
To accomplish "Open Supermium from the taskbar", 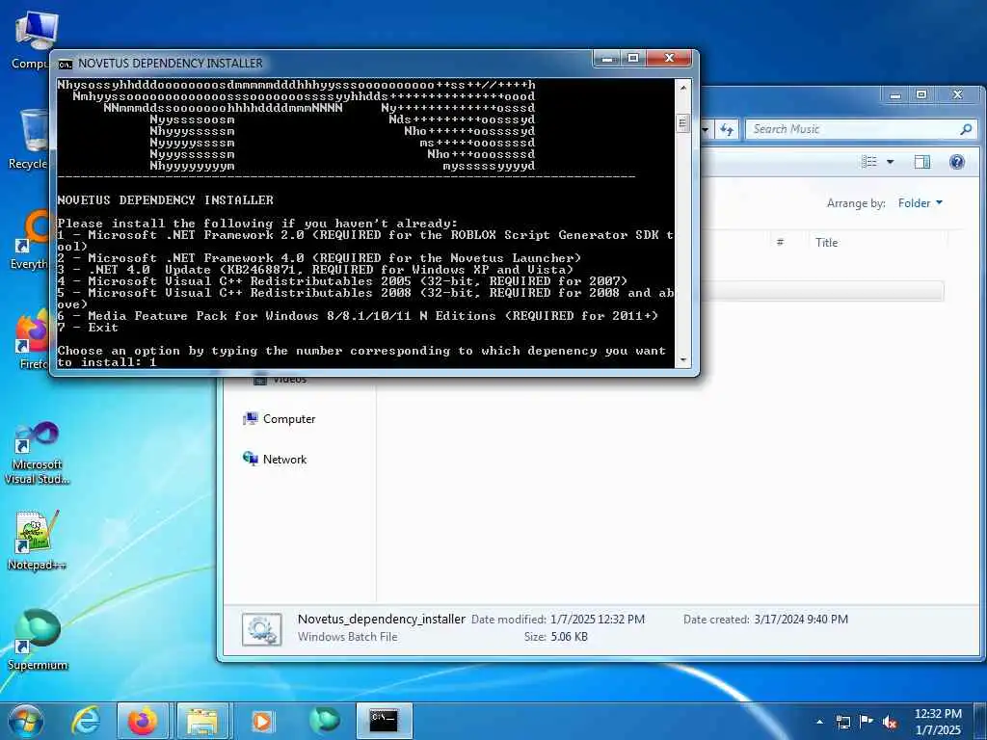I will pos(324,721).
